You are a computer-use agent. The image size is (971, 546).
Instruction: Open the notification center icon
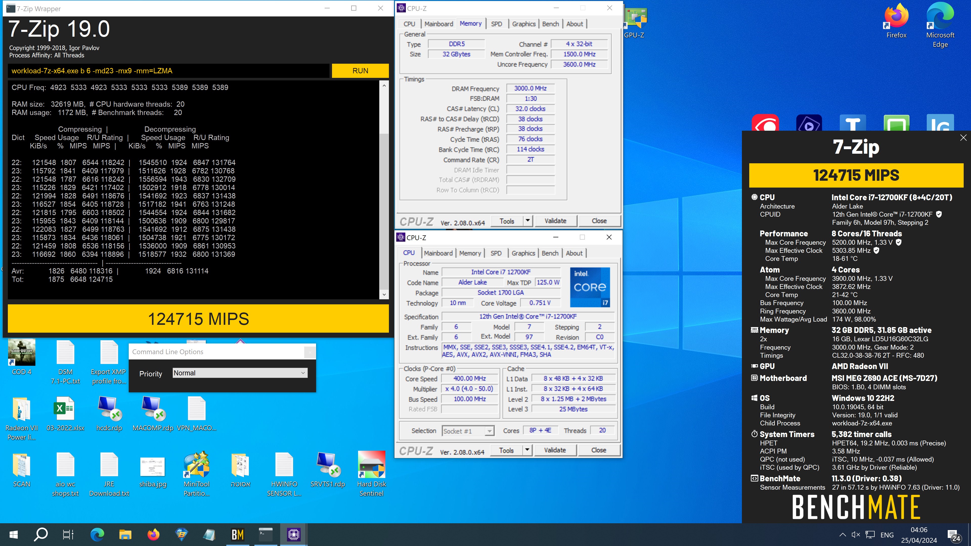click(954, 535)
